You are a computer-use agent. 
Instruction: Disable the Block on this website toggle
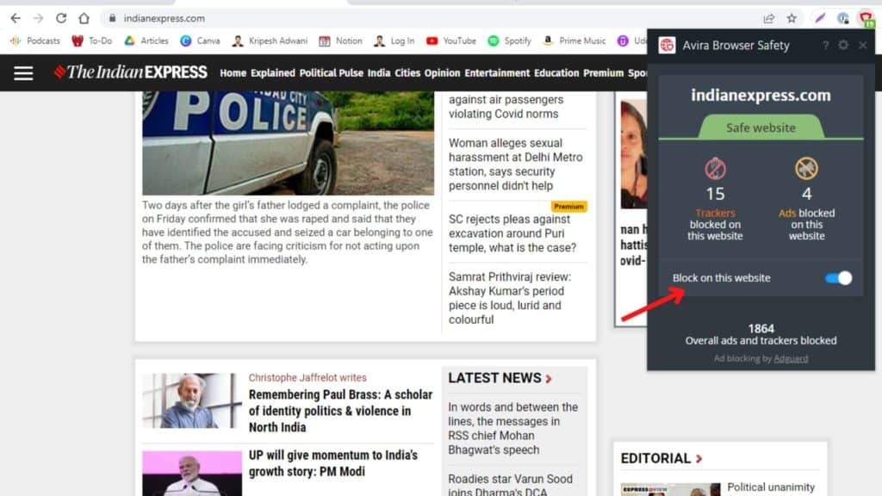point(836,277)
